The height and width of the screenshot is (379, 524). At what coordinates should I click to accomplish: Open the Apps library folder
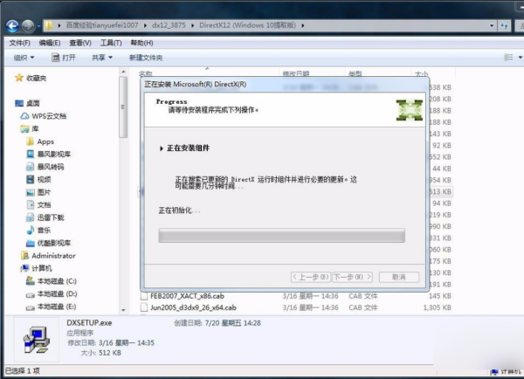click(x=45, y=141)
